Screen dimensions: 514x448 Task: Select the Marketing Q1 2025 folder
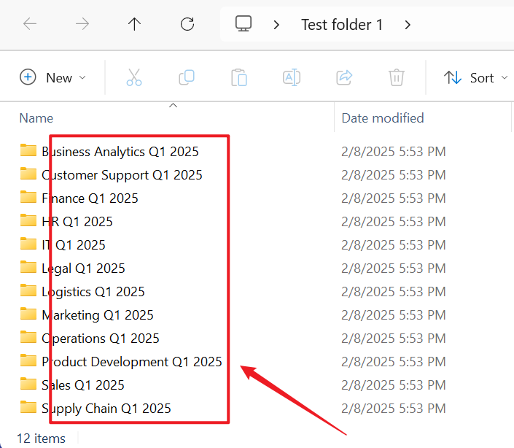(98, 315)
